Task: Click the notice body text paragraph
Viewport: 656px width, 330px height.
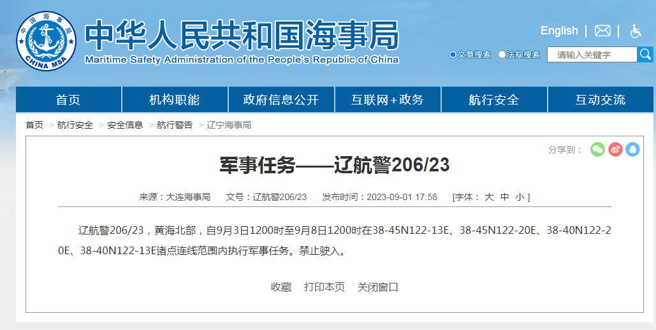Action: [x=335, y=241]
